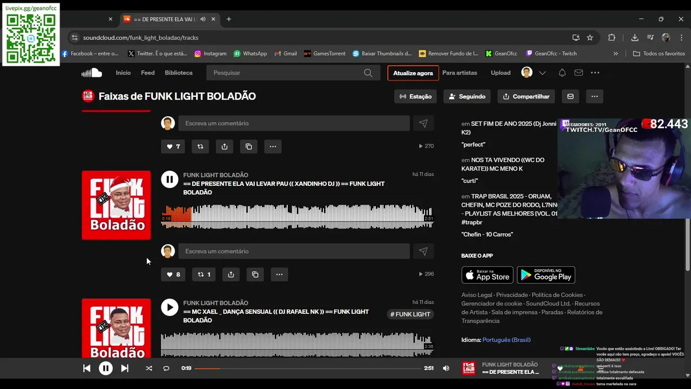691x389 pixels.
Task: Click comment field under DE PRESENTE track
Action: [x=294, y=251]
